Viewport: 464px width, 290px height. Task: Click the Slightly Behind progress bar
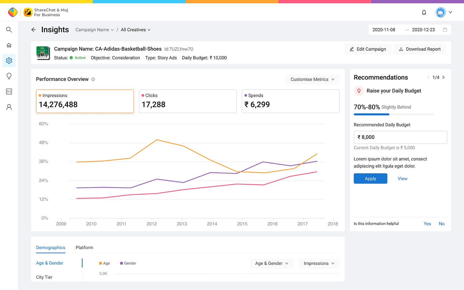(x=393, y=114)
